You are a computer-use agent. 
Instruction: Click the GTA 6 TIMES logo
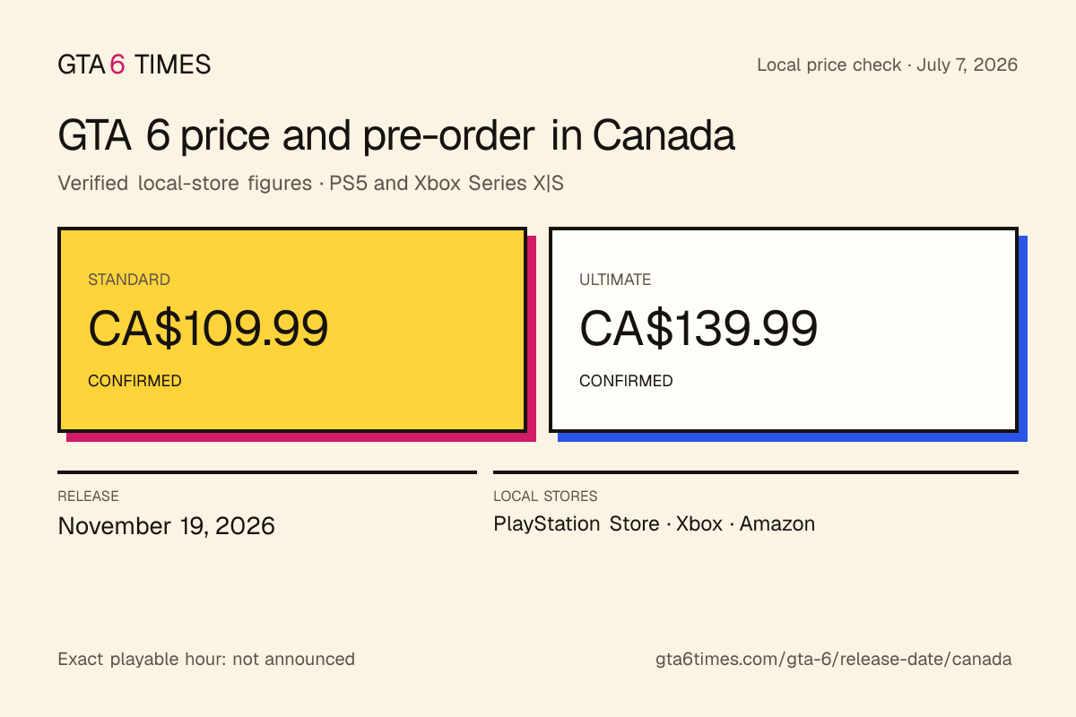point(134,65)
